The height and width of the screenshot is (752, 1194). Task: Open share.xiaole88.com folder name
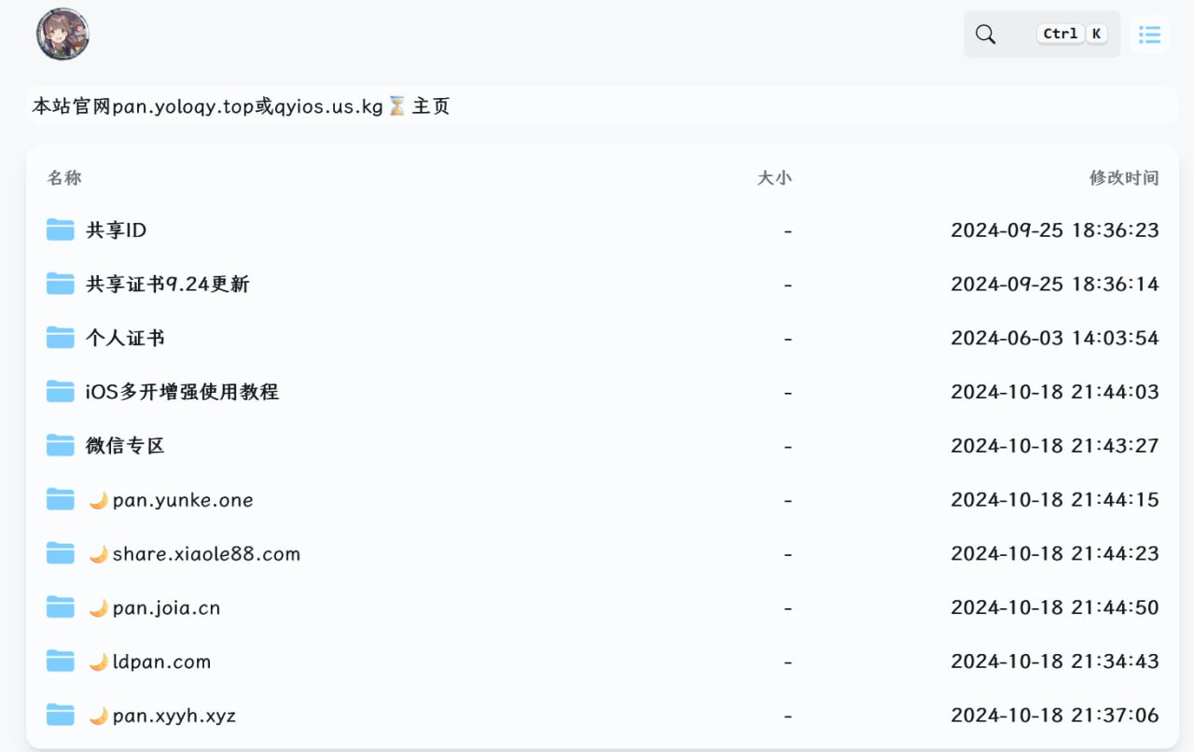tap(206, 554)
